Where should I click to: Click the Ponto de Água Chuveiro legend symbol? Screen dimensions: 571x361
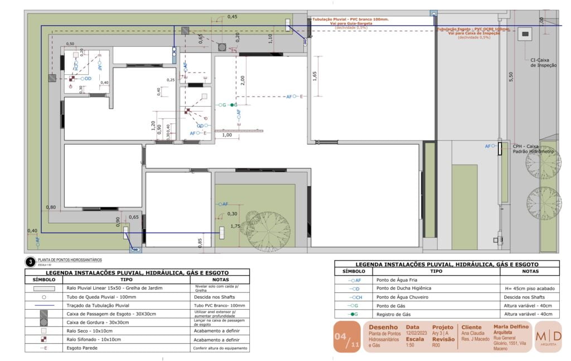354,297
